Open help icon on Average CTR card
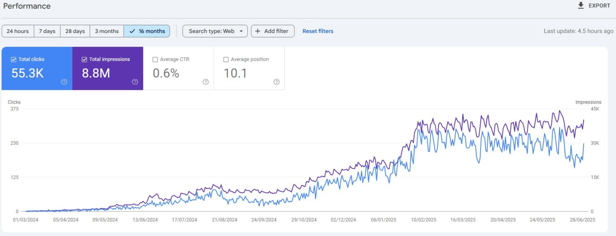 (205, 82)
